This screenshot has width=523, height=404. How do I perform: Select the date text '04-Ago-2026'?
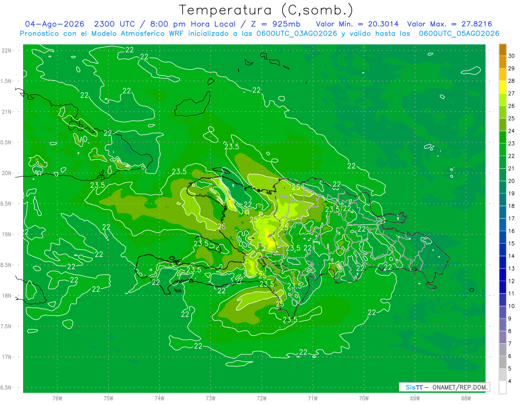click(54, 24)
